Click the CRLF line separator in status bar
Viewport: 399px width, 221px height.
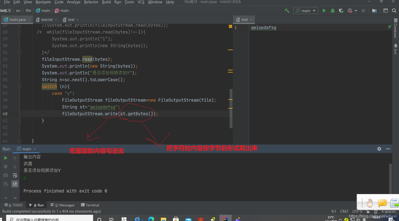(344, 211)
